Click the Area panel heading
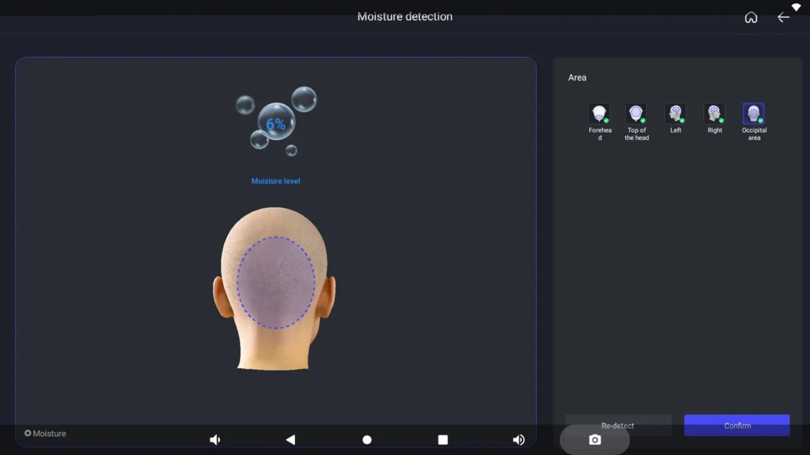The width and height of the screenshot is (810, 455). tap(577, 77)
